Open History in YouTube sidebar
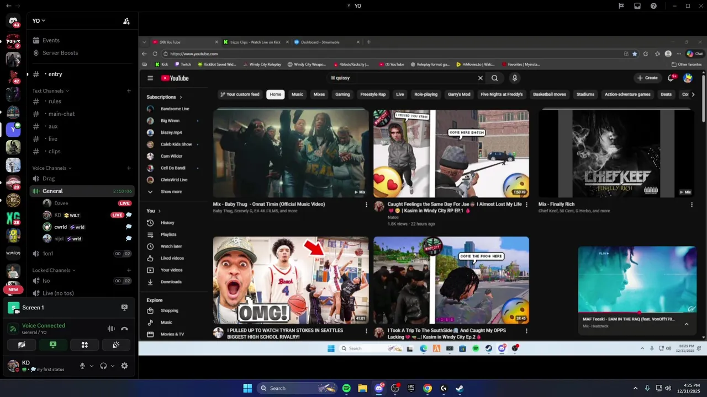Screen dimensions: 707x397 click(167, 223)
